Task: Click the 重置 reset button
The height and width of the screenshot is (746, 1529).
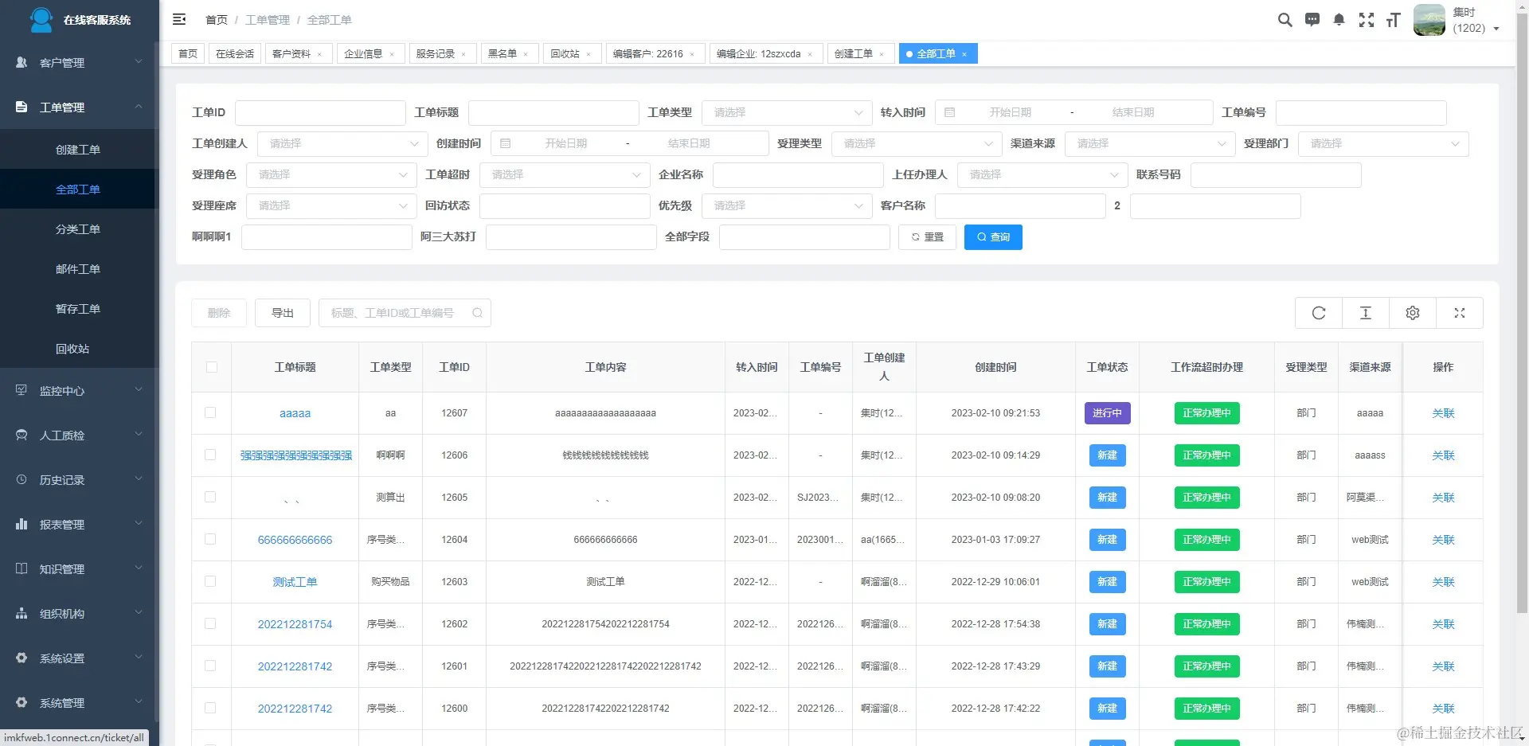Action: coord(927,236)
